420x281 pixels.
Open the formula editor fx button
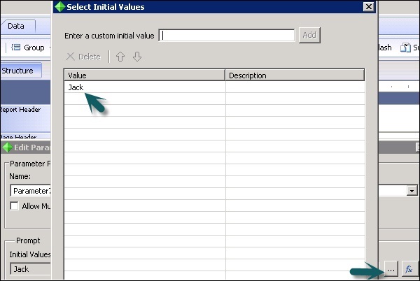(x=409, y=269)
